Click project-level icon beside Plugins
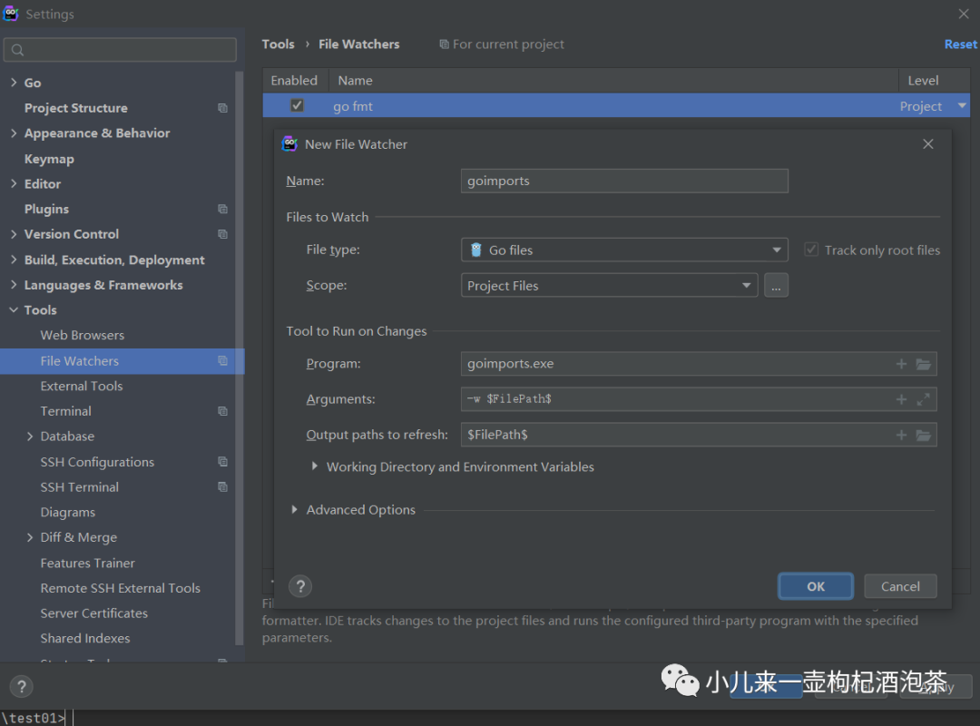Viewport: 980px width, 726px height. pos(222,209)
